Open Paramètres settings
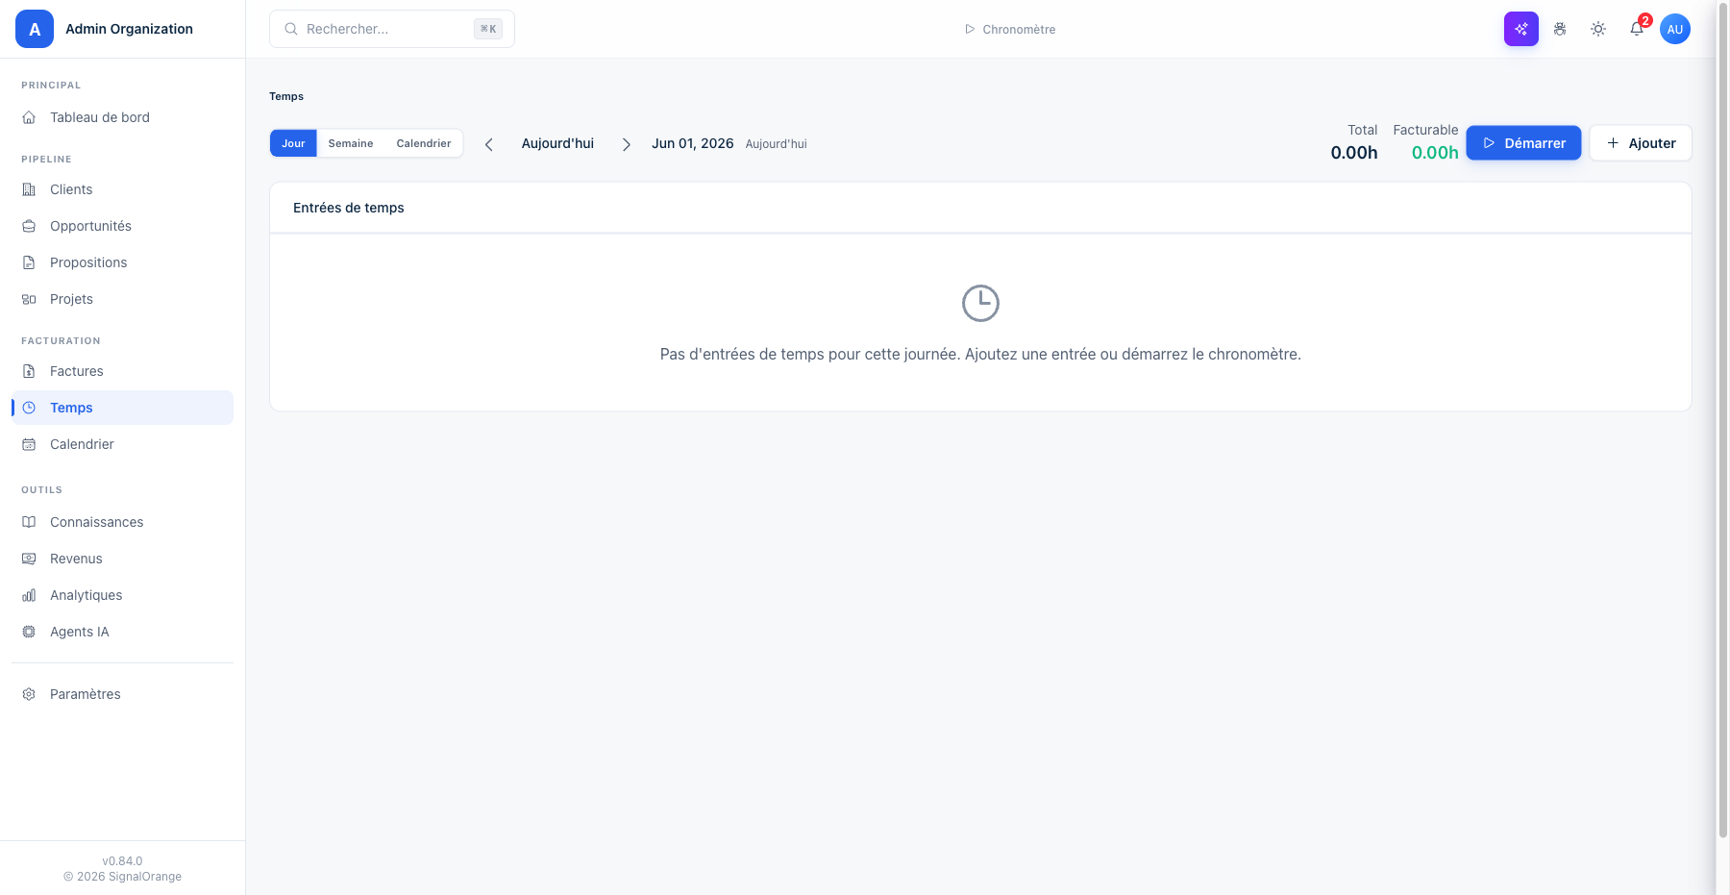This screenshot has width=1730, height=895. pos(122,694)
